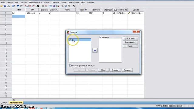Close the Частоты dialog
194x109 pixels.
pyautogui.click(x=136, y=31)
